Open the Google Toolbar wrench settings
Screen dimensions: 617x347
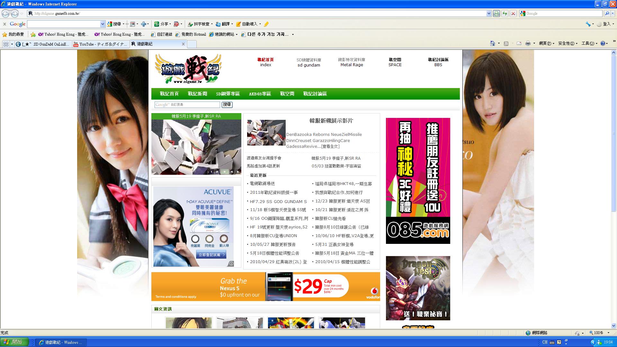588,24
